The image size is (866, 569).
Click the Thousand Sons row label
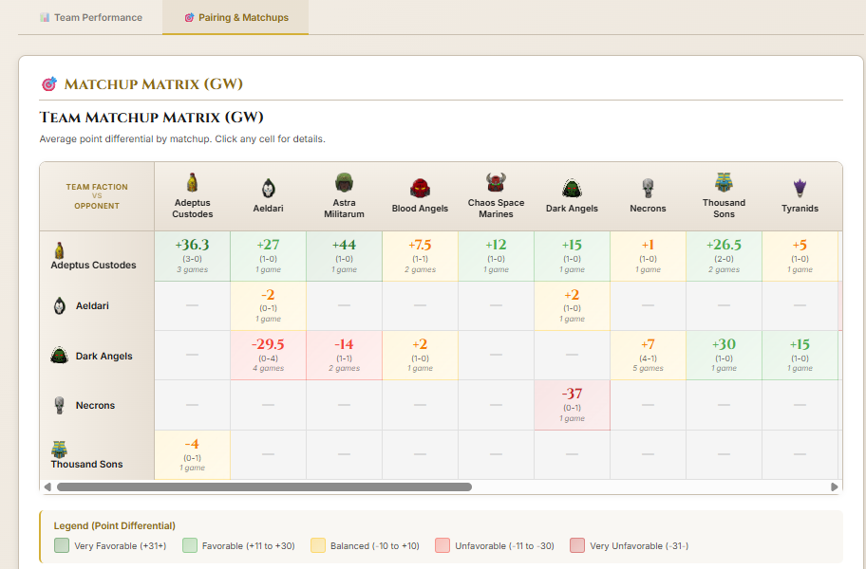click(86, 465)
